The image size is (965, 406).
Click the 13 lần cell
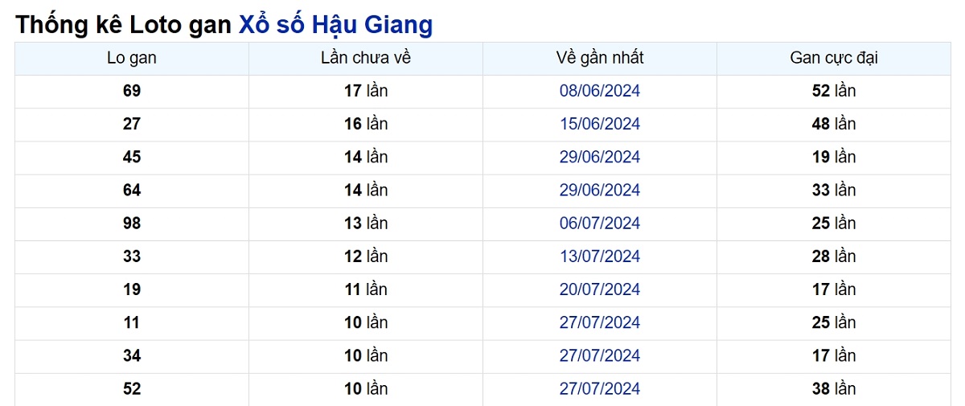point(366,223)
